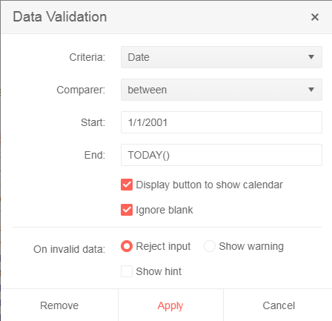The width and height of the screenshot is (332, 321).
Task: Click the Ignore blank label text
Action: pyautogui.click(x=165, y=210)
